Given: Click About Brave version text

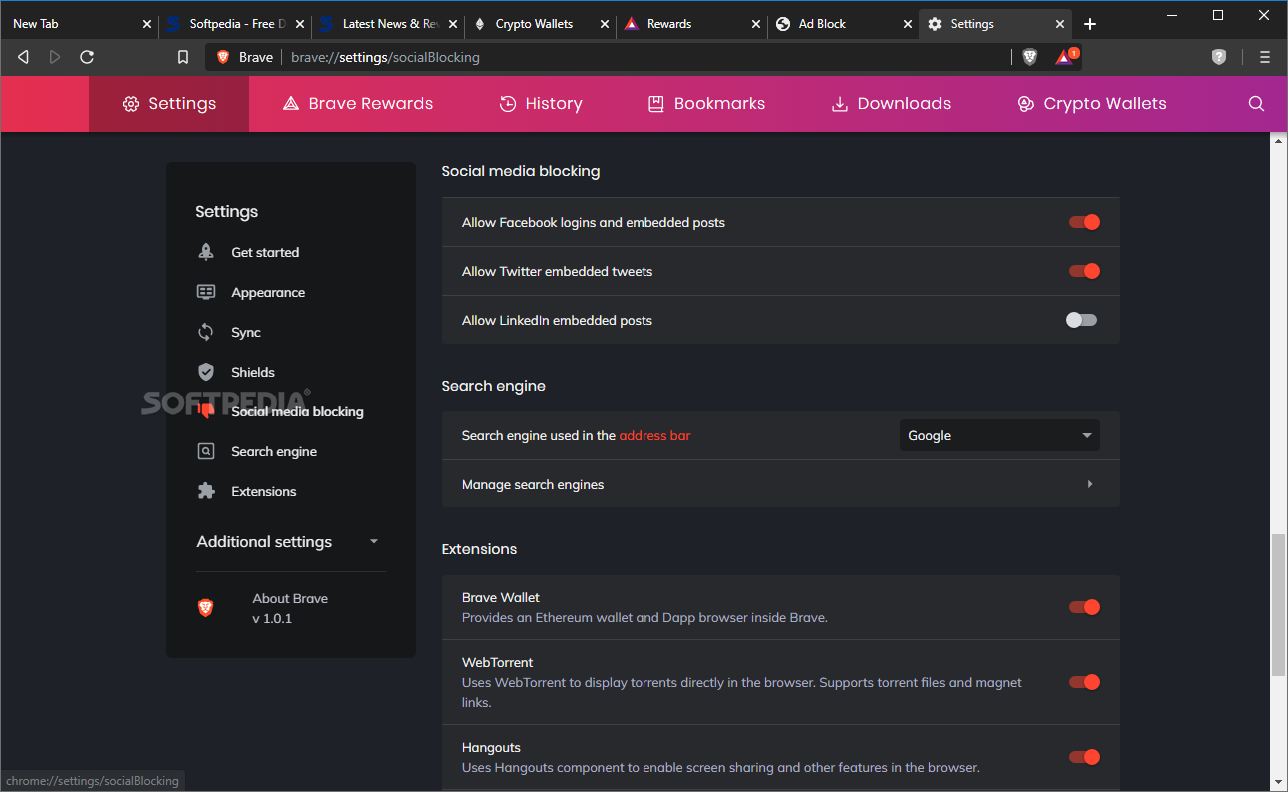Looking at the screenshot, I should coord(290,608).
